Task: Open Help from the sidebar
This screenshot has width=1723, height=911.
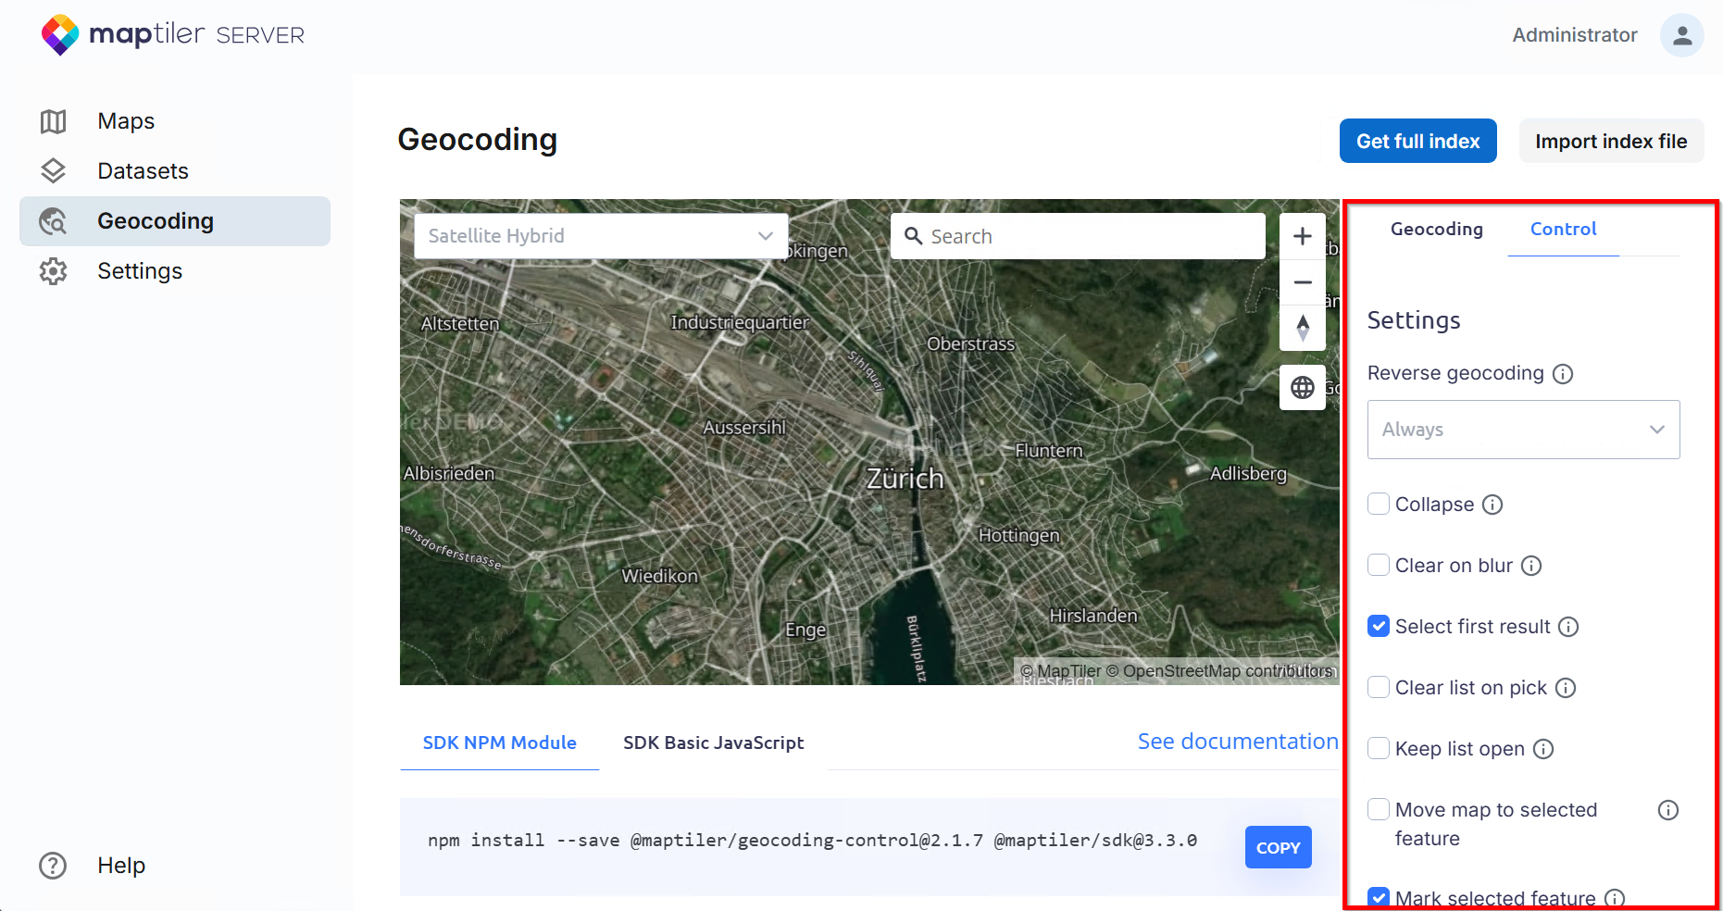Action: pyautogui.click(x=120, y=866)
